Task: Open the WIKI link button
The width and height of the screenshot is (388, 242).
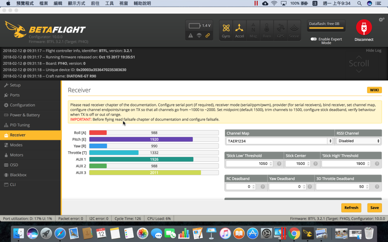Action: (x=374, y=90)
